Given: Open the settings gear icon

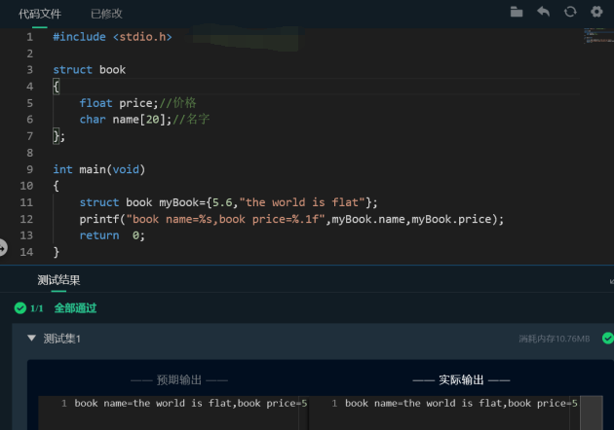Looking at the screenshot, I should pos(596,12).
